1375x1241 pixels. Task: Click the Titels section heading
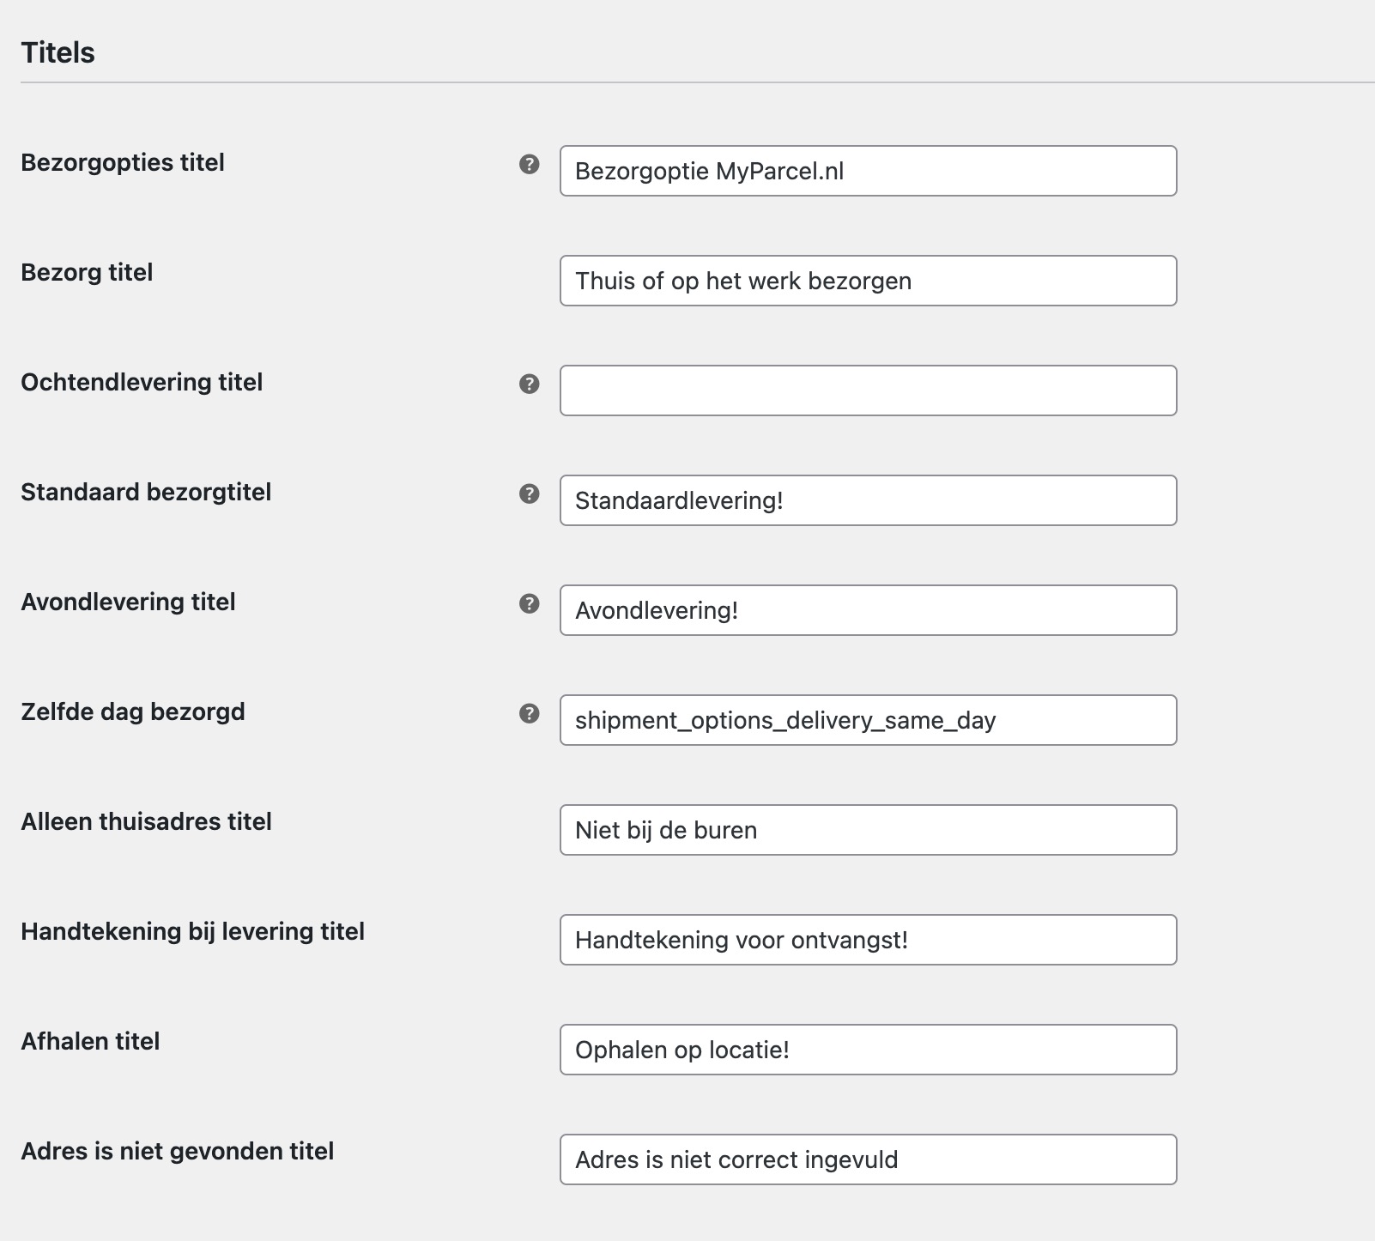pyautogui.click(x=57, y=51)
